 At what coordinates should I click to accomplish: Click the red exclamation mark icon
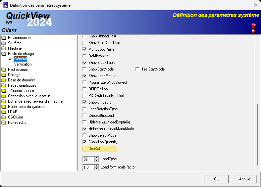click(254, 27)
